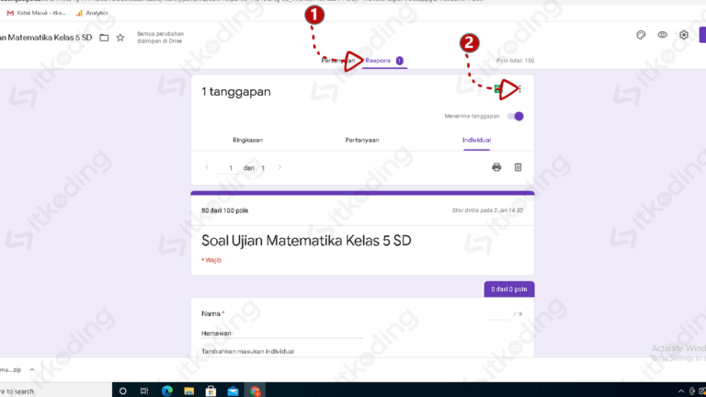Screen dimensions: 706x397
Task: Open Pertanyaan responses sub-tab
Action: tap(362, 140)
